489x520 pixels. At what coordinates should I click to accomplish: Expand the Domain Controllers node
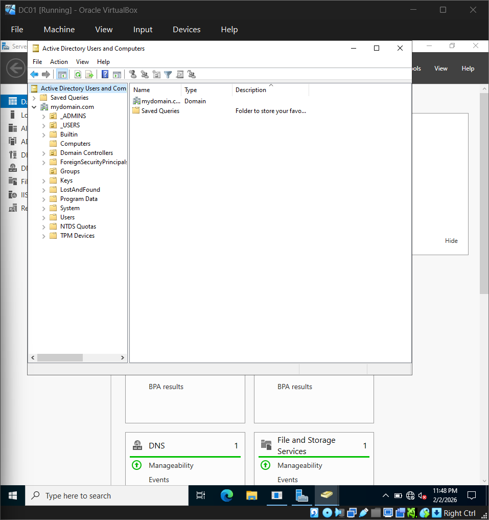click(44, 153)
